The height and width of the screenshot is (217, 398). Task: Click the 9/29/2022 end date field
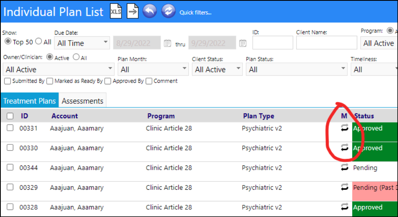(x=212, y=43)
